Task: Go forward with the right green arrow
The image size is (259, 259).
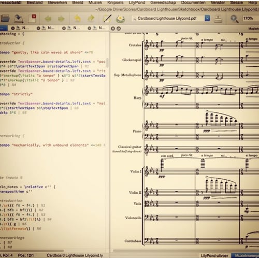Action: [61, 19]
